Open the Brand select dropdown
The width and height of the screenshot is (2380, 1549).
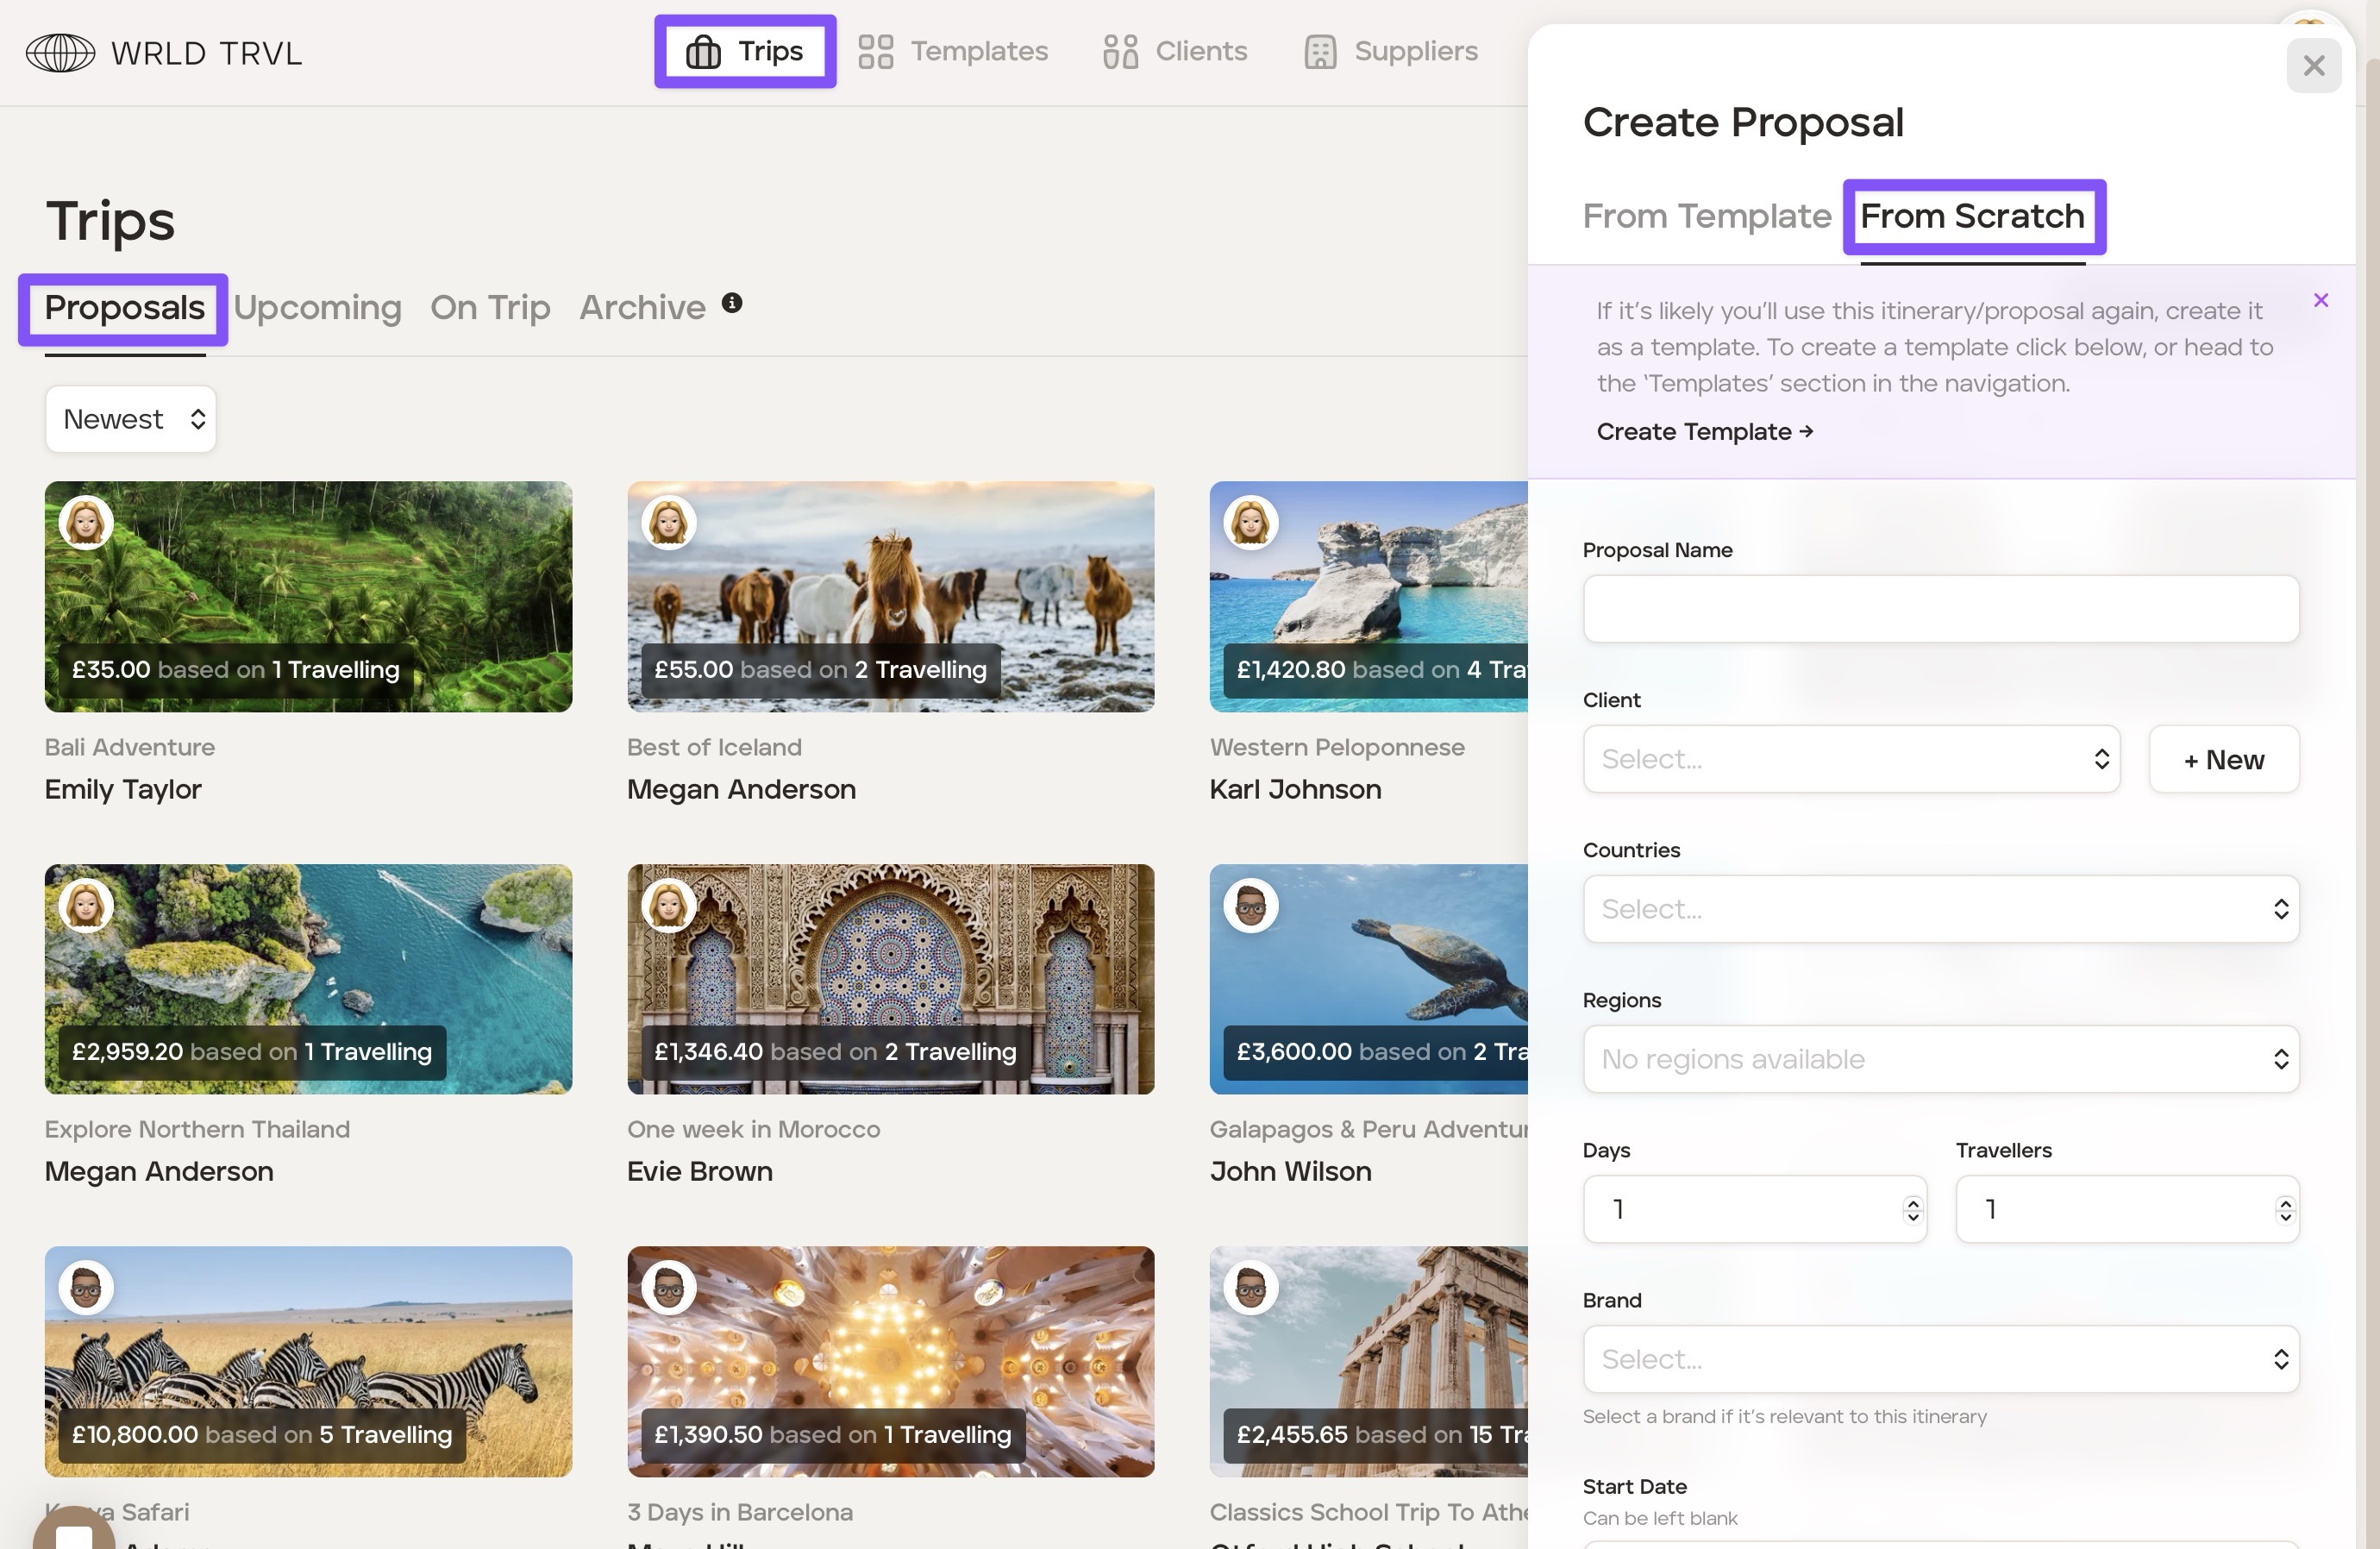1940,1359
